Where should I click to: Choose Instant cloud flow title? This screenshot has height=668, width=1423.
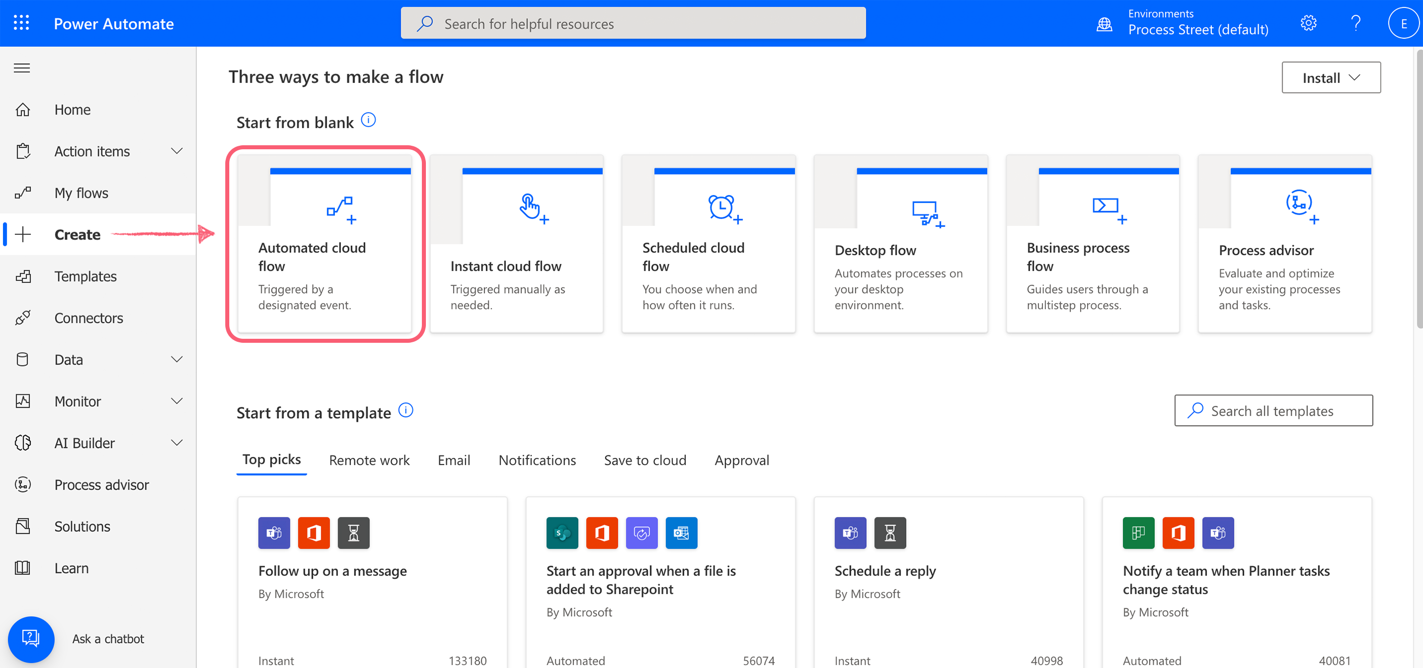coord(505,266)
